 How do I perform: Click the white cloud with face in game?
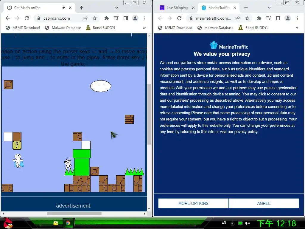coord(101,86)
